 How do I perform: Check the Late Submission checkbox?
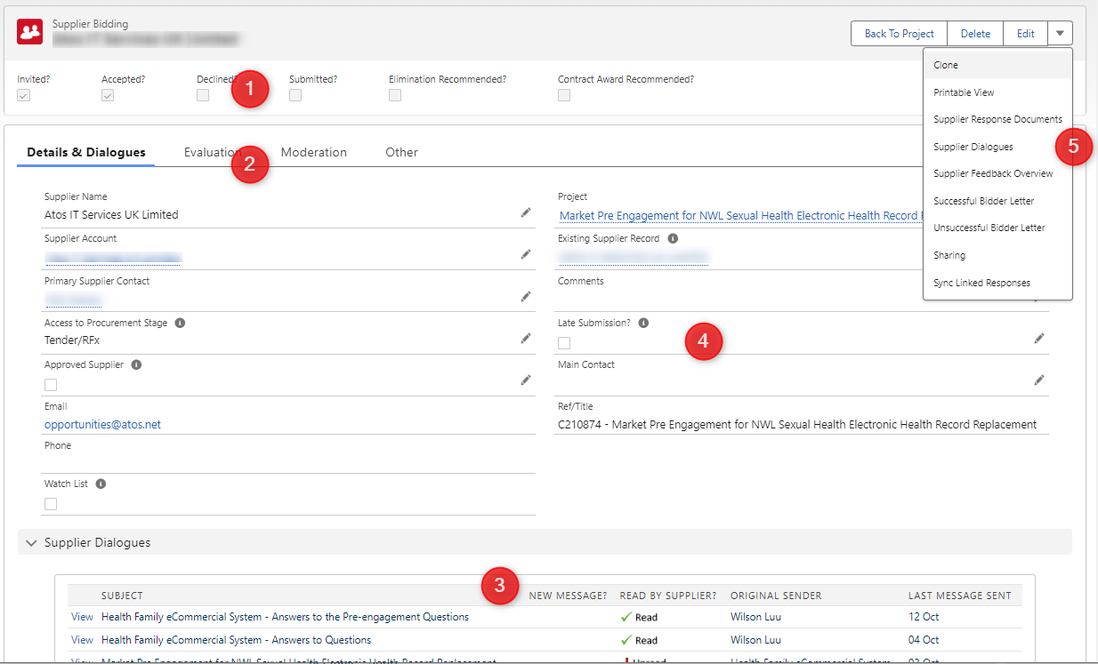click(x=564, y=343)
